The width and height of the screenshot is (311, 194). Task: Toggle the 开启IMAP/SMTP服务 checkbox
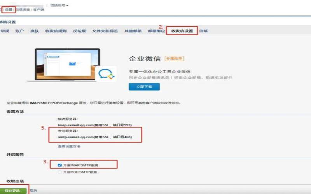click(x=60, y=165)
